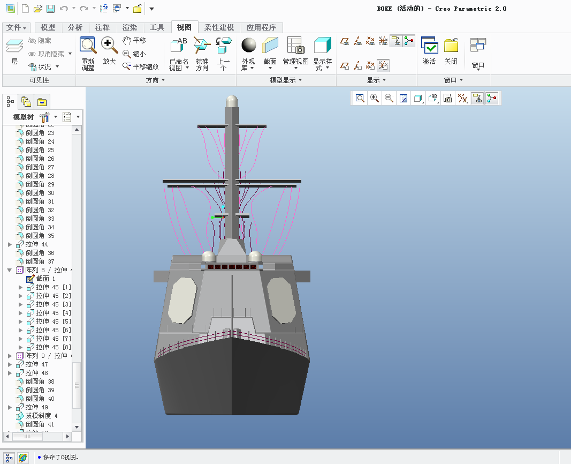Click model tree scroll up arrow
The height and width of the screenshot is (464, 571).
(x=77, y=130)
